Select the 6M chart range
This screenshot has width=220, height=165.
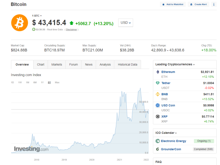pos(35,83)
